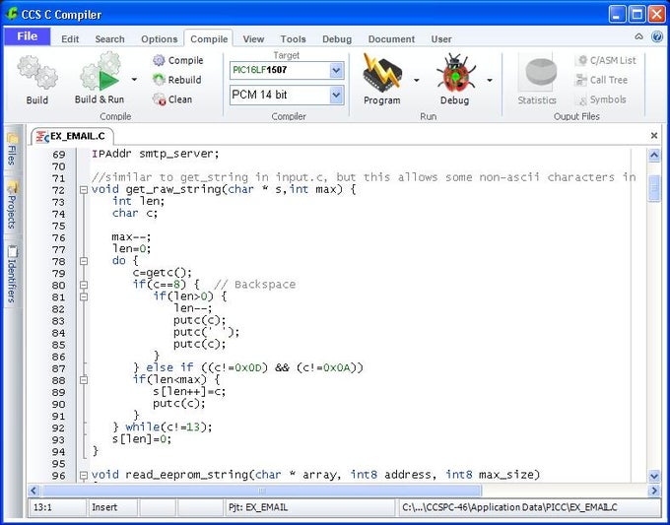
Task: Click the CCS C Compiler title bar icon
Action: 12,14
